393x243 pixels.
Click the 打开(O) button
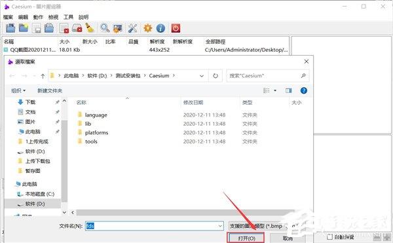coord(246,238)
